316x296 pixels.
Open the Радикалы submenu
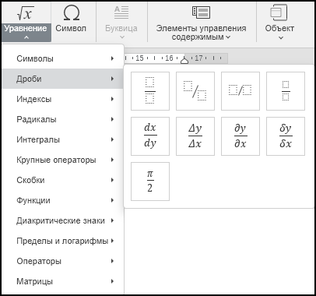(x=62, y=119)
